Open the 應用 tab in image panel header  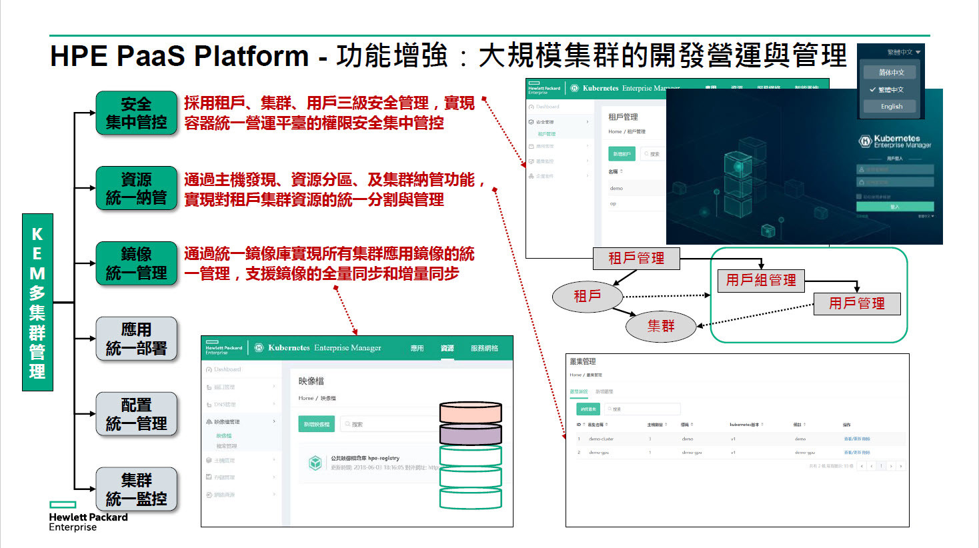click(x=417, y=348)
